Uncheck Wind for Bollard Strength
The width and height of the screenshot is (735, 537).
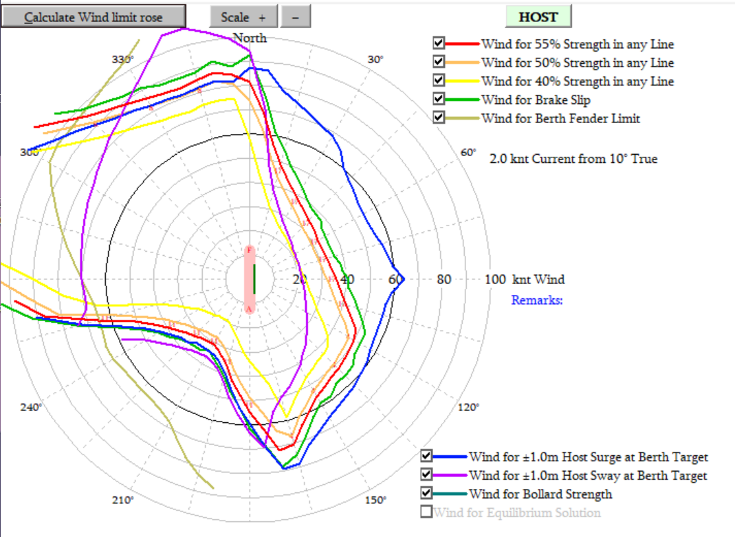(x=426, y=493)
